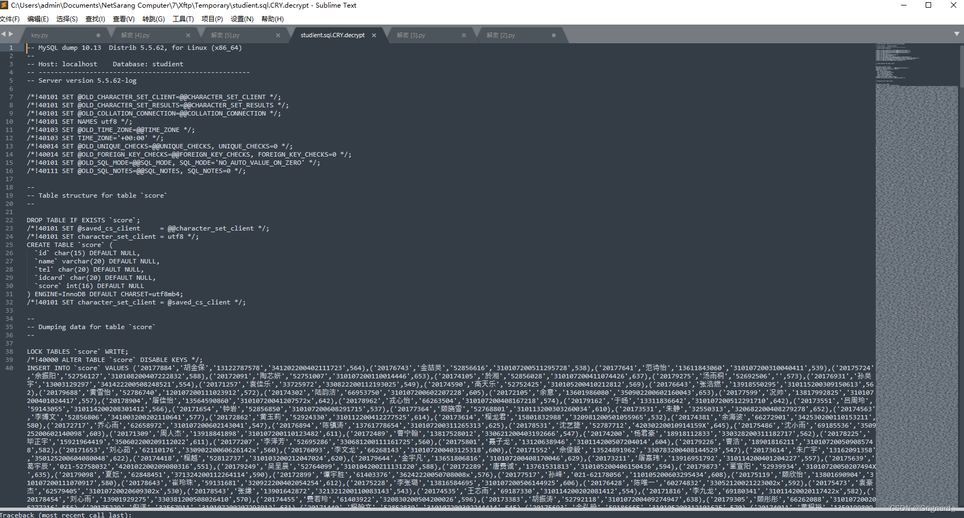Click the 'Traceback (most recent call last)' console line
The image size is (964, 518).
(66, 515)
